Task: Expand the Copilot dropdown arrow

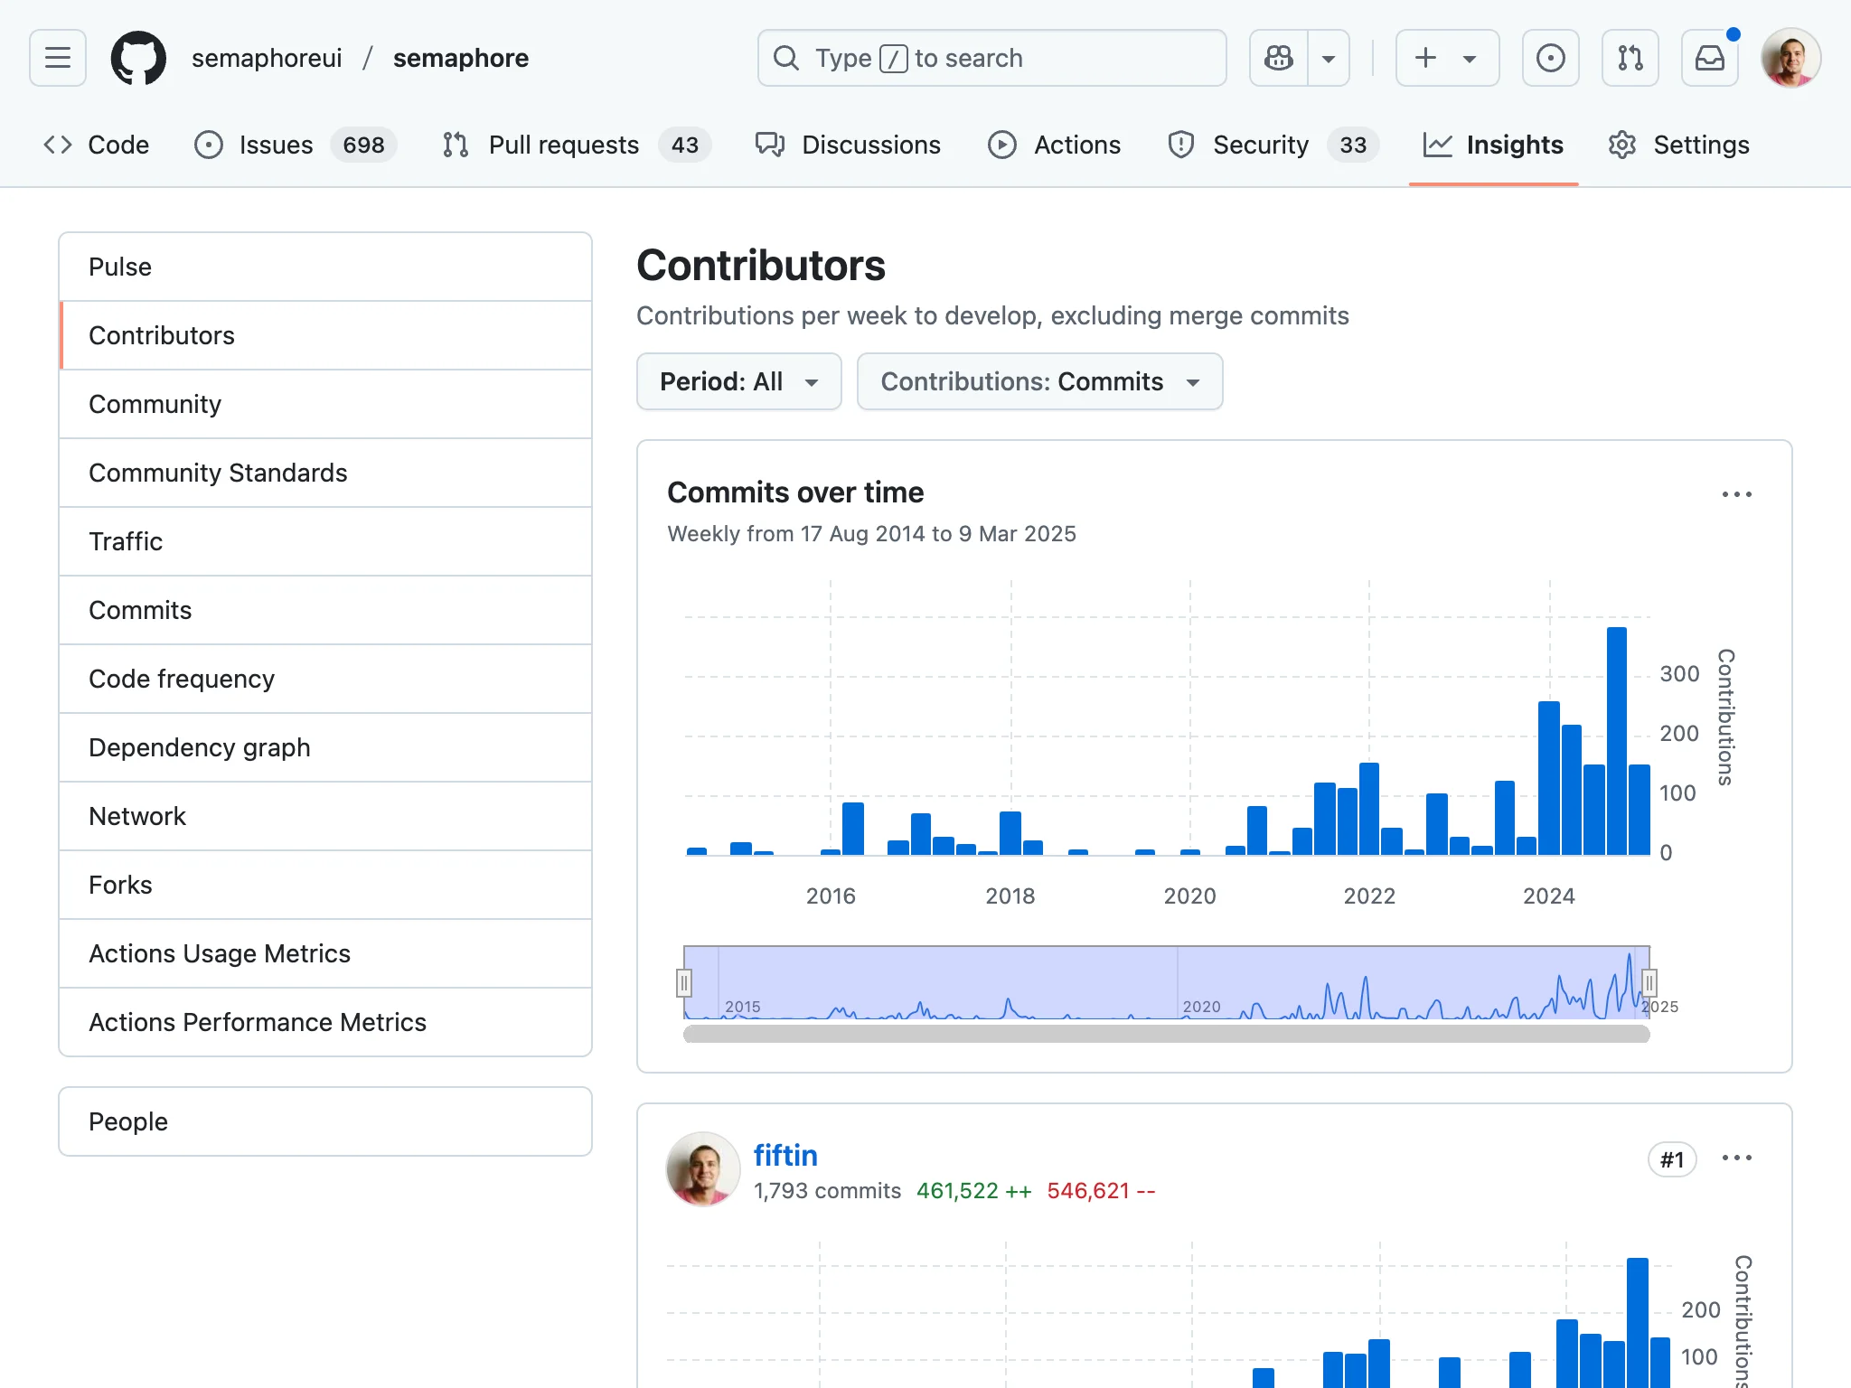Action: click(x=1329, y=58)
